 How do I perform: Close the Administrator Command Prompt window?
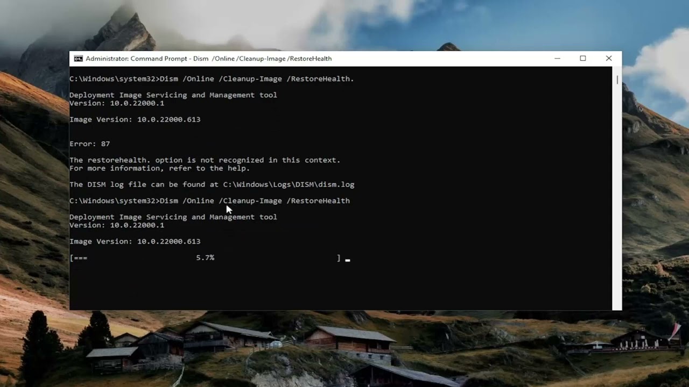coord(609,59)
